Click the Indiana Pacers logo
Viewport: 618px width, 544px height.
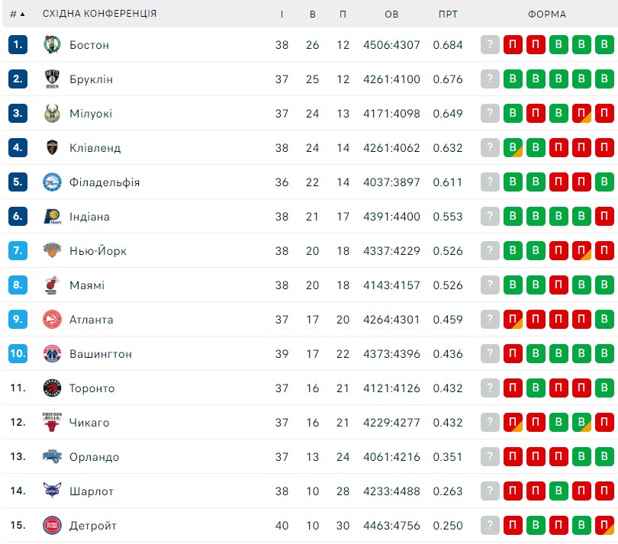click(52, 217)
